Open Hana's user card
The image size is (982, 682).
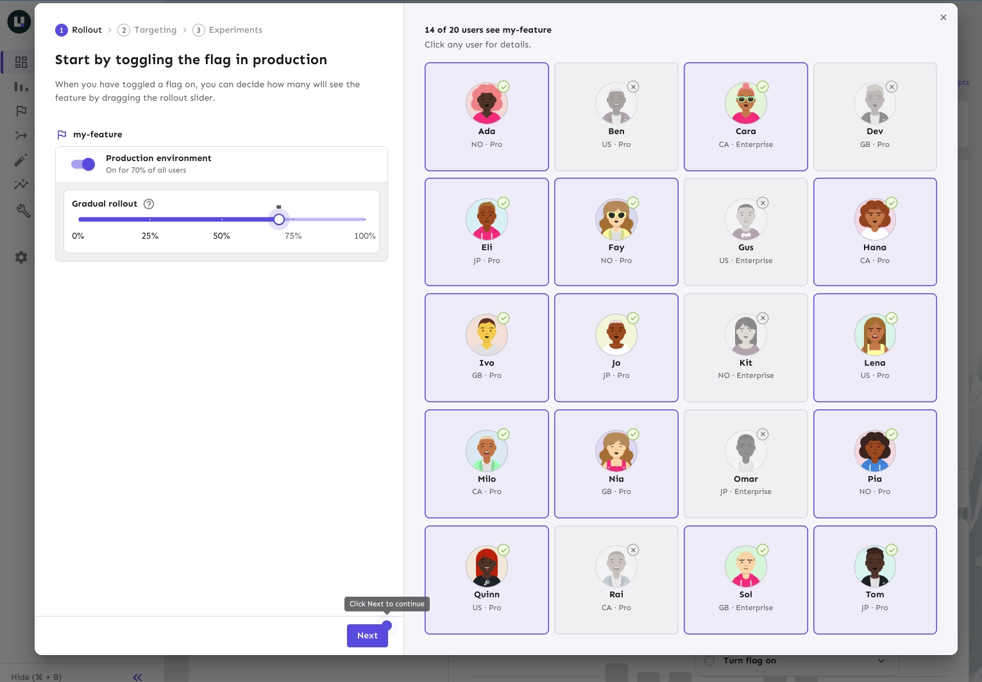(875, 232)
